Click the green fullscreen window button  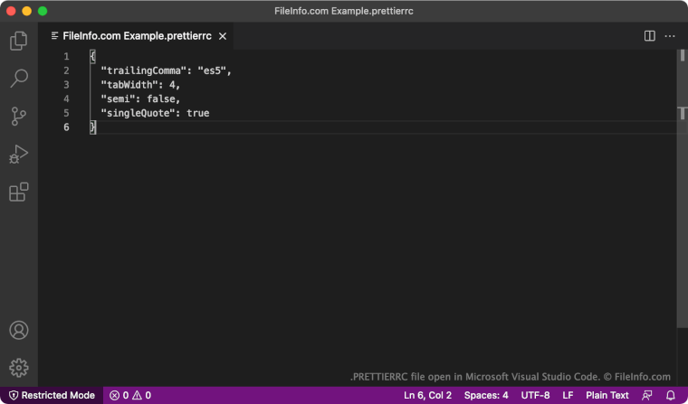43,11
